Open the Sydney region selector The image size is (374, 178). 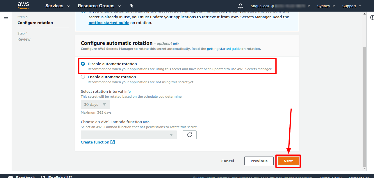(326, 6)
